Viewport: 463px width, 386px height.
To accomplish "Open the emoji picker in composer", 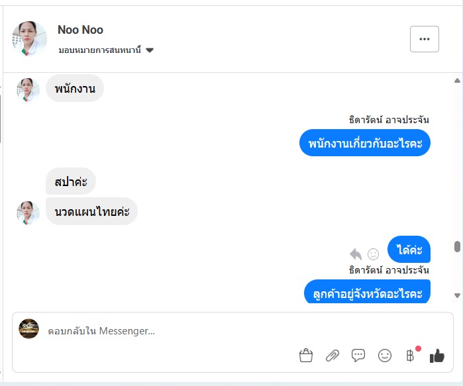I will tap(385, 356).
